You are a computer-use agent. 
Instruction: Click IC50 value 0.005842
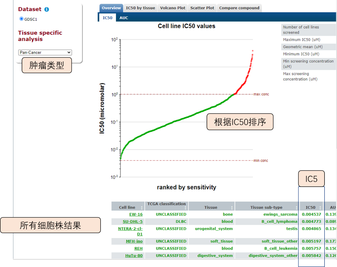(x=311, y=255)
